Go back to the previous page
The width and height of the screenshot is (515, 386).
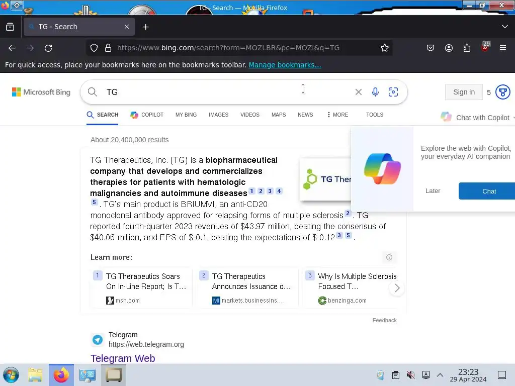coord(12,48)
